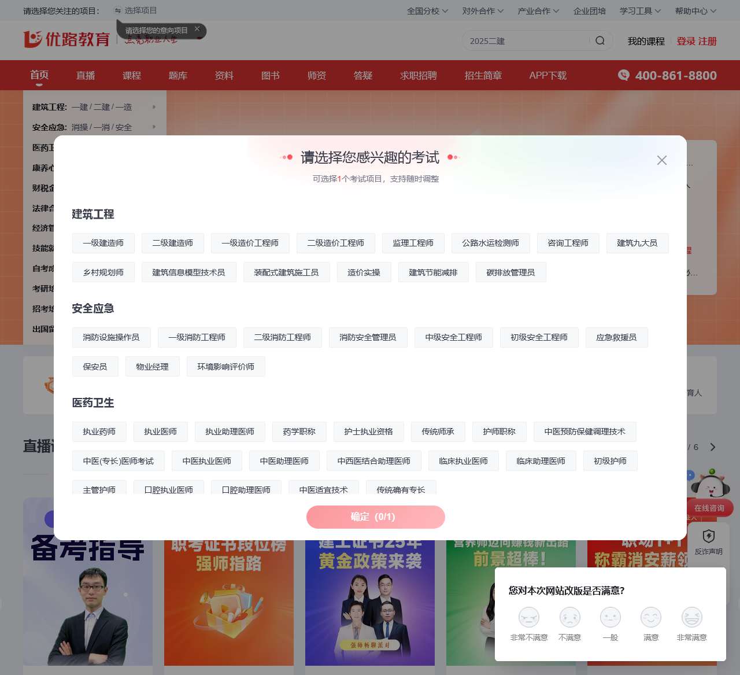Open the 图书 navigation tab

271,75
